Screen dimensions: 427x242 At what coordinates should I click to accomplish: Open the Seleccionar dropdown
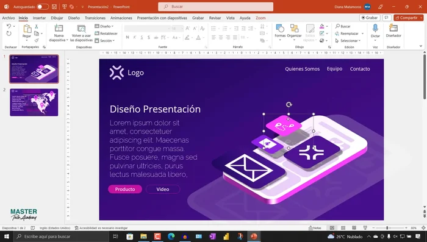[348, 41]
